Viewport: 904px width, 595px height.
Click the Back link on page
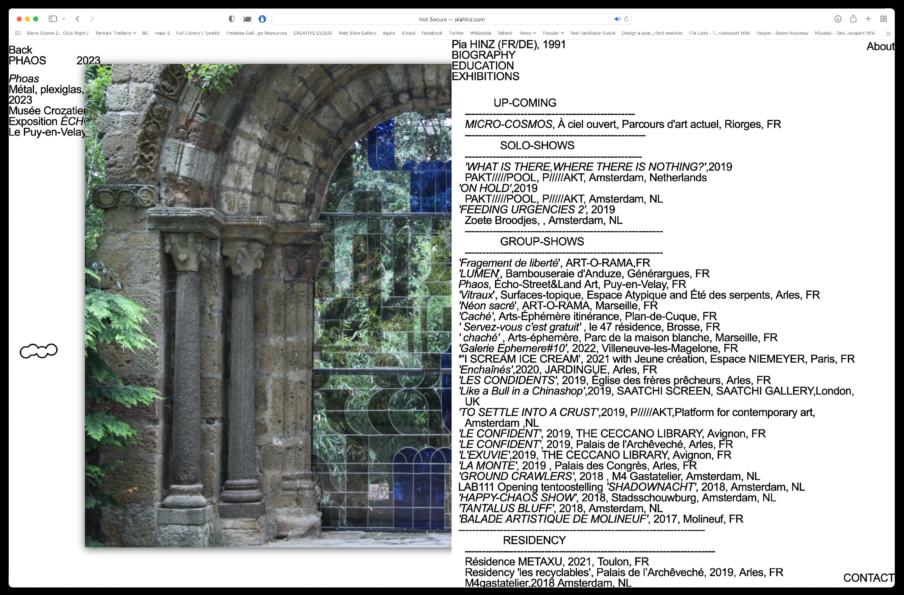pos(20,50)
